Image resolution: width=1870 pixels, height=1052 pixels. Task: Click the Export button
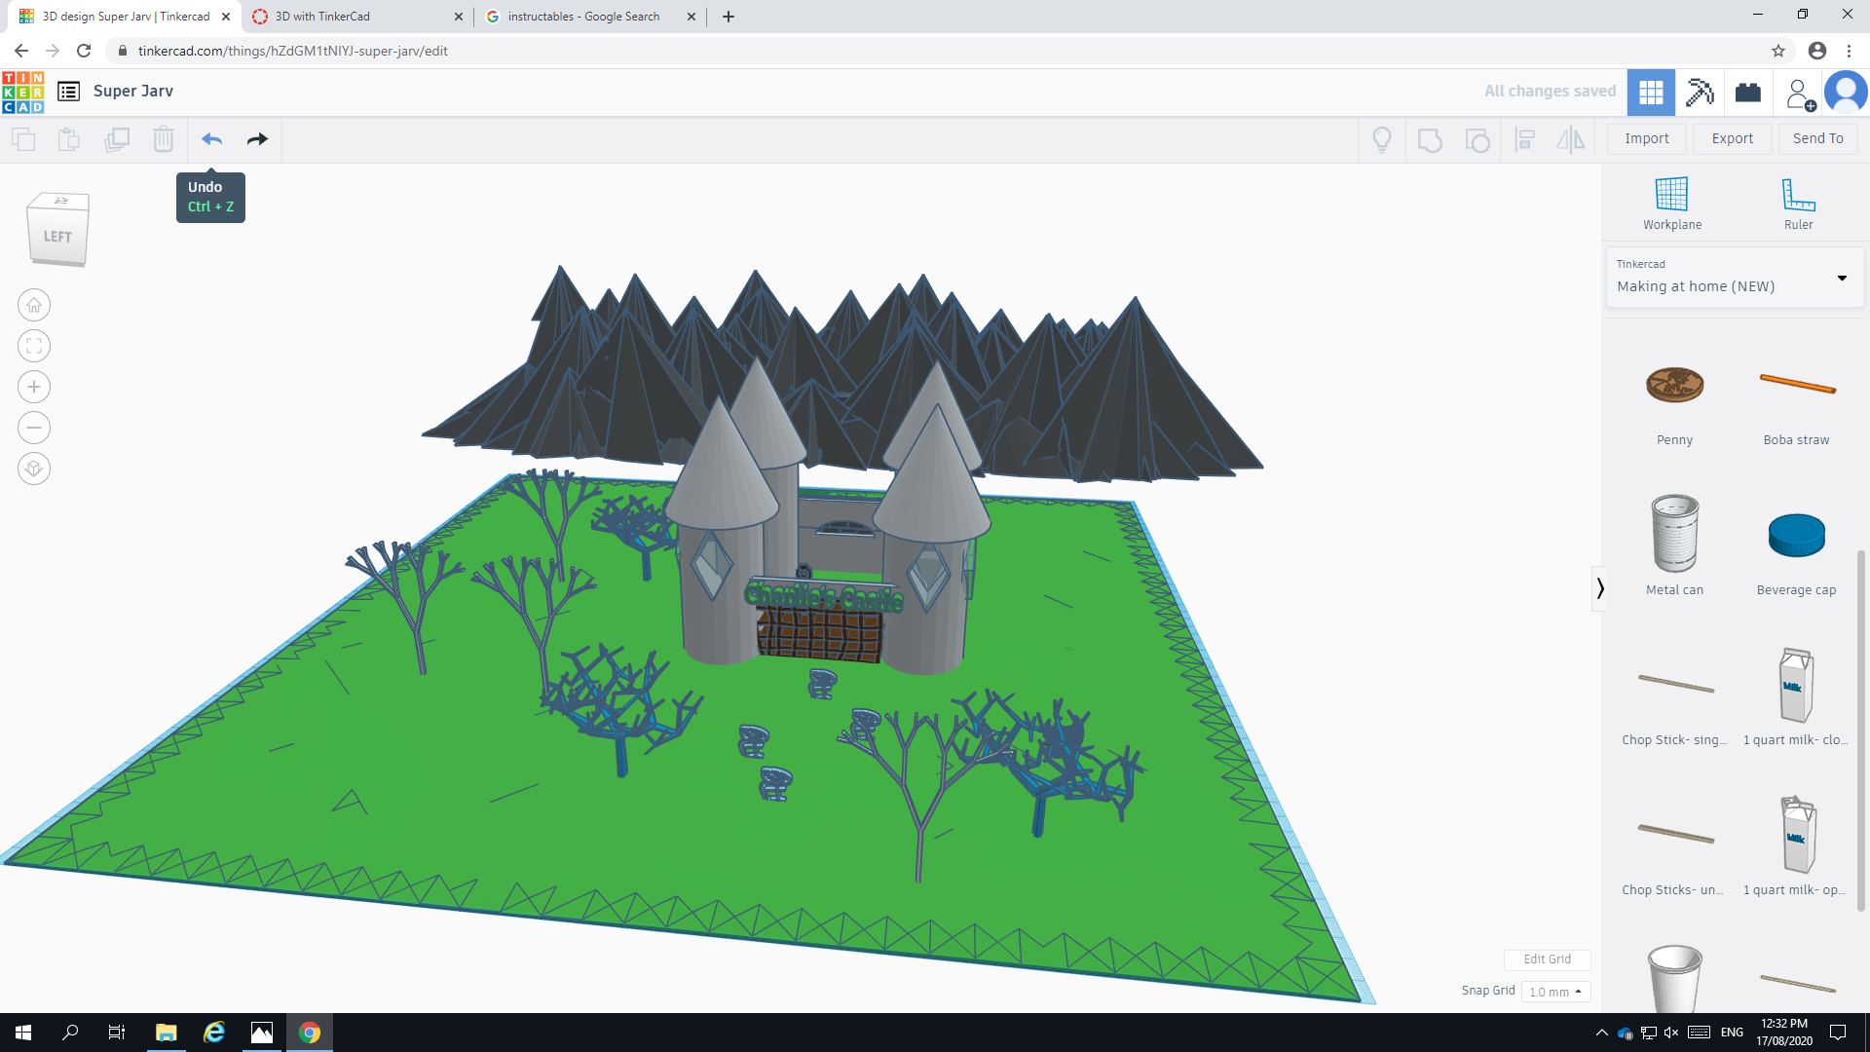point(1732,138)
